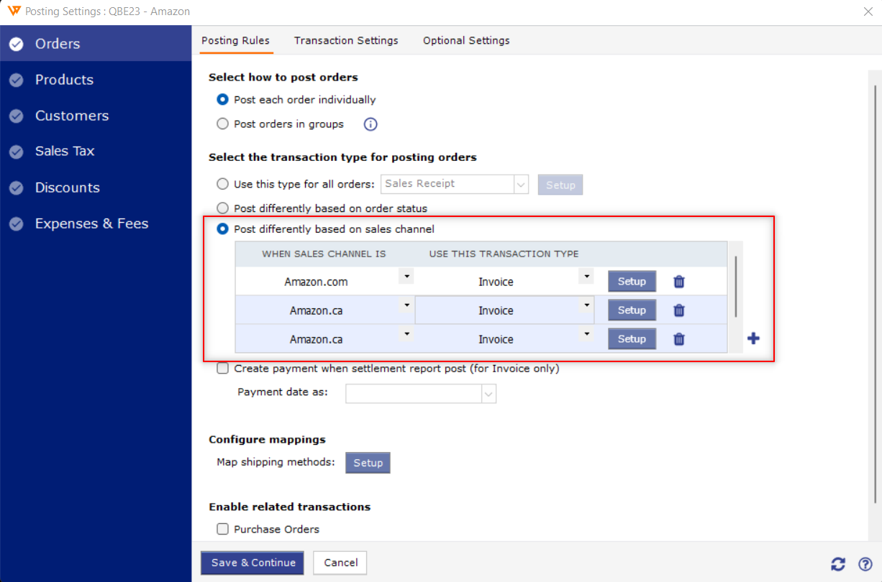
Task: Click the Enable related transactions heading
Action: click(290, 507)
